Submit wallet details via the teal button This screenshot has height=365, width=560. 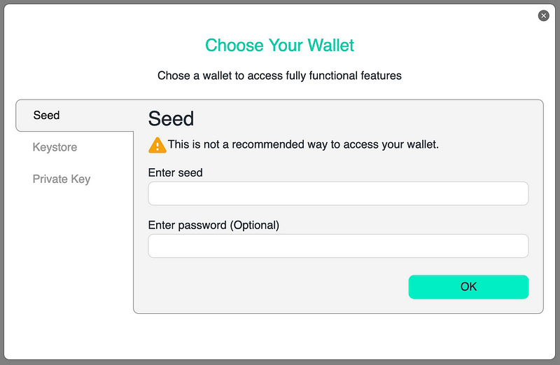click(x=468, y=287)
